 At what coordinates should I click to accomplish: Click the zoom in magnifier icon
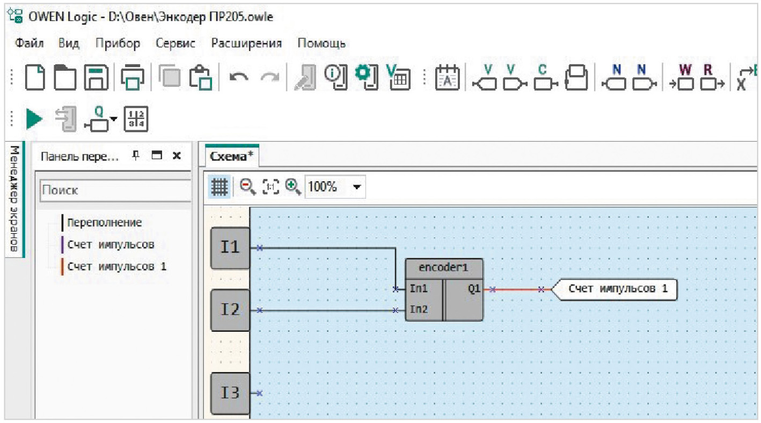tap(292, 187)
